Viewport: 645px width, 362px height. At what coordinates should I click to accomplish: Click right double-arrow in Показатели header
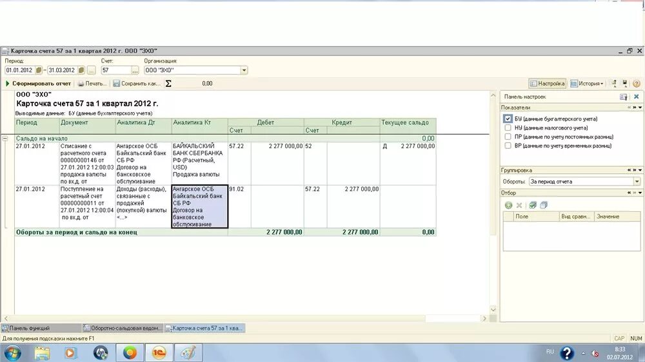click(635, 108)
